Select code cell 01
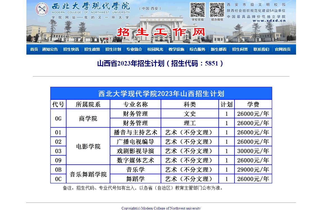The height and width of the screenshot is (210, 323). tap(58, 132)
